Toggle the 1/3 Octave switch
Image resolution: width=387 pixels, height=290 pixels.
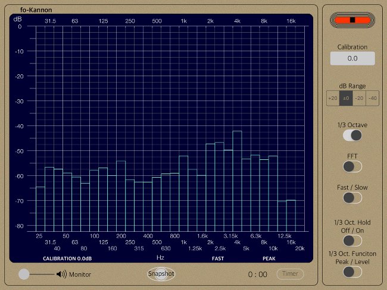click(352, 135)
